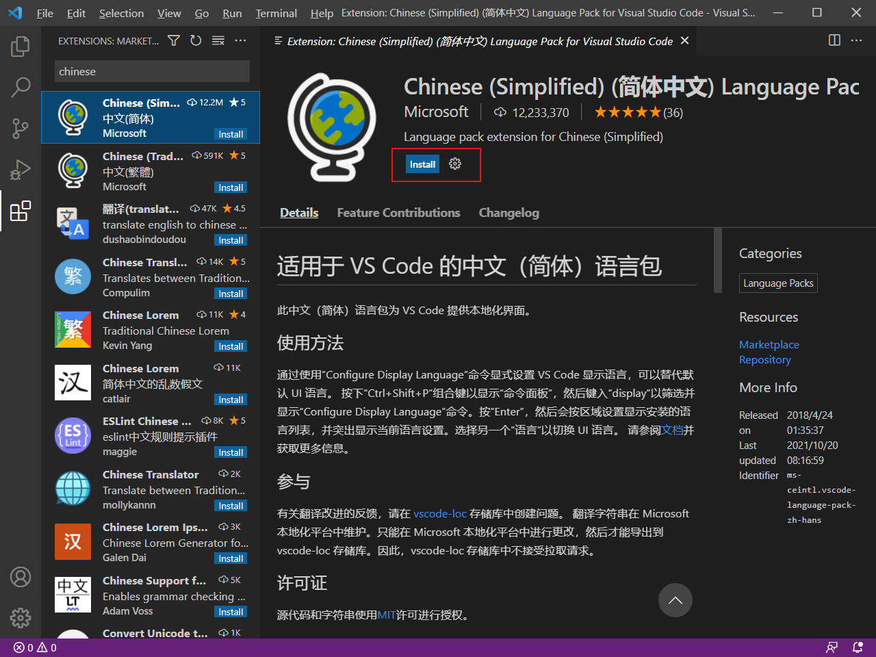Open the Search view from the Activity Bar
Viewport: 876px width, 657px height.
click(20, 88)
